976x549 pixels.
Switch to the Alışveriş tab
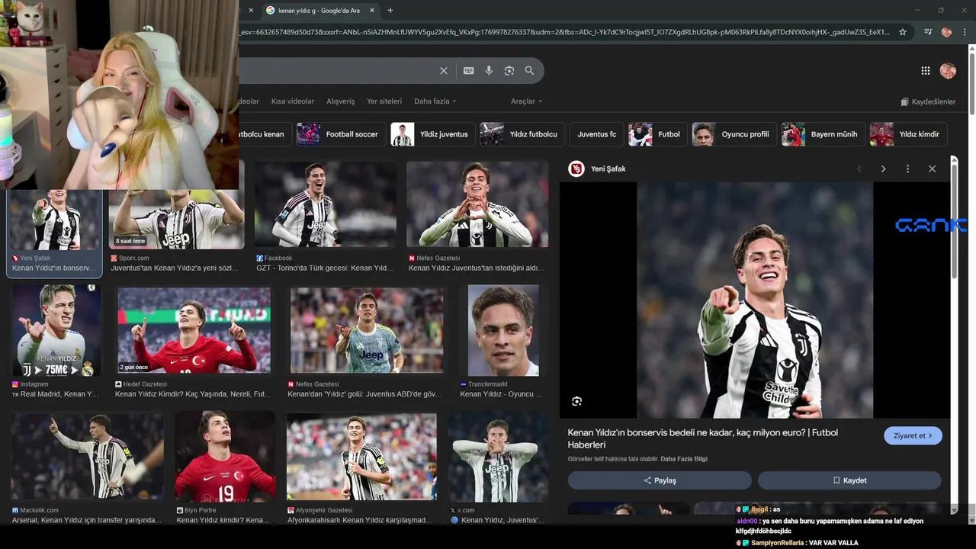coord(341,101)
